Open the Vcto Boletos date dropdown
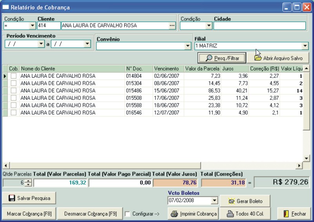 click(214, 200)
